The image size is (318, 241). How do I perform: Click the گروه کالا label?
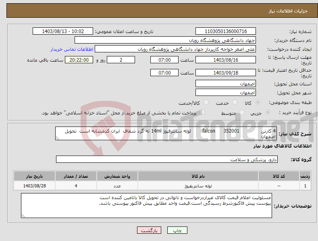click(301, 160)
